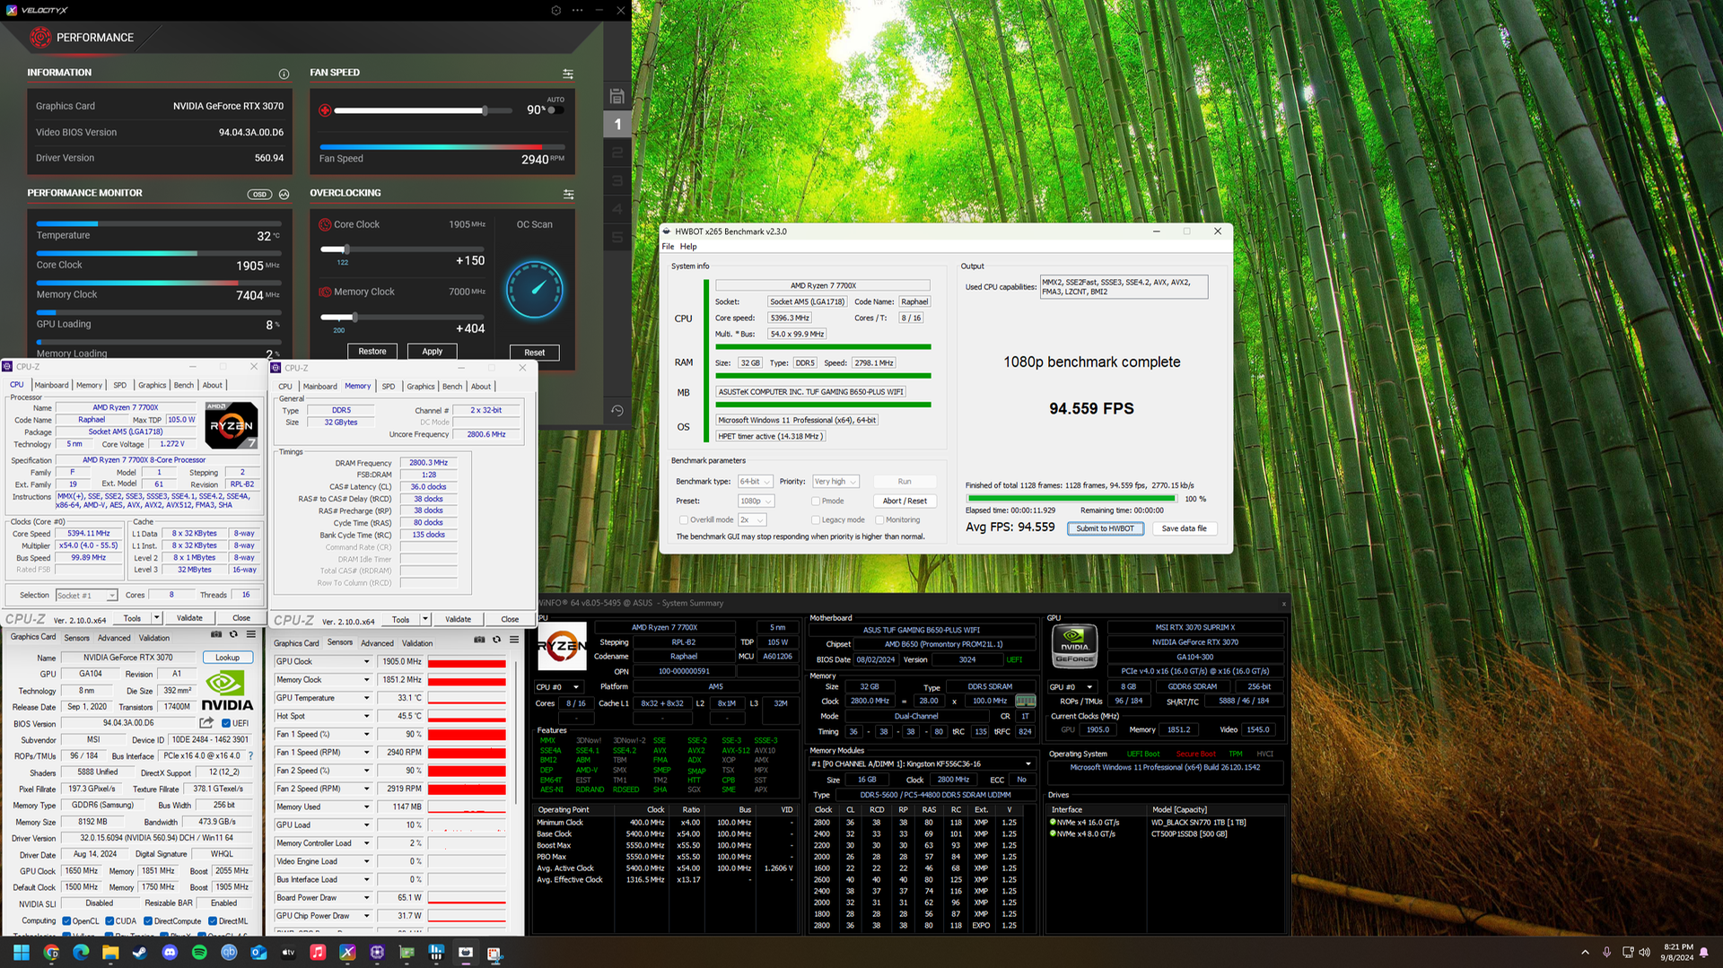Open hamburger menu in GPU-Z Graphics Card window
1723x968 pixels.
(251, 634)
